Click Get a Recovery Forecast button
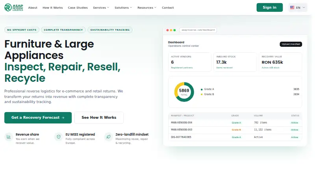The height and width of the screenshot is (173, 315). tap(38, 118)
